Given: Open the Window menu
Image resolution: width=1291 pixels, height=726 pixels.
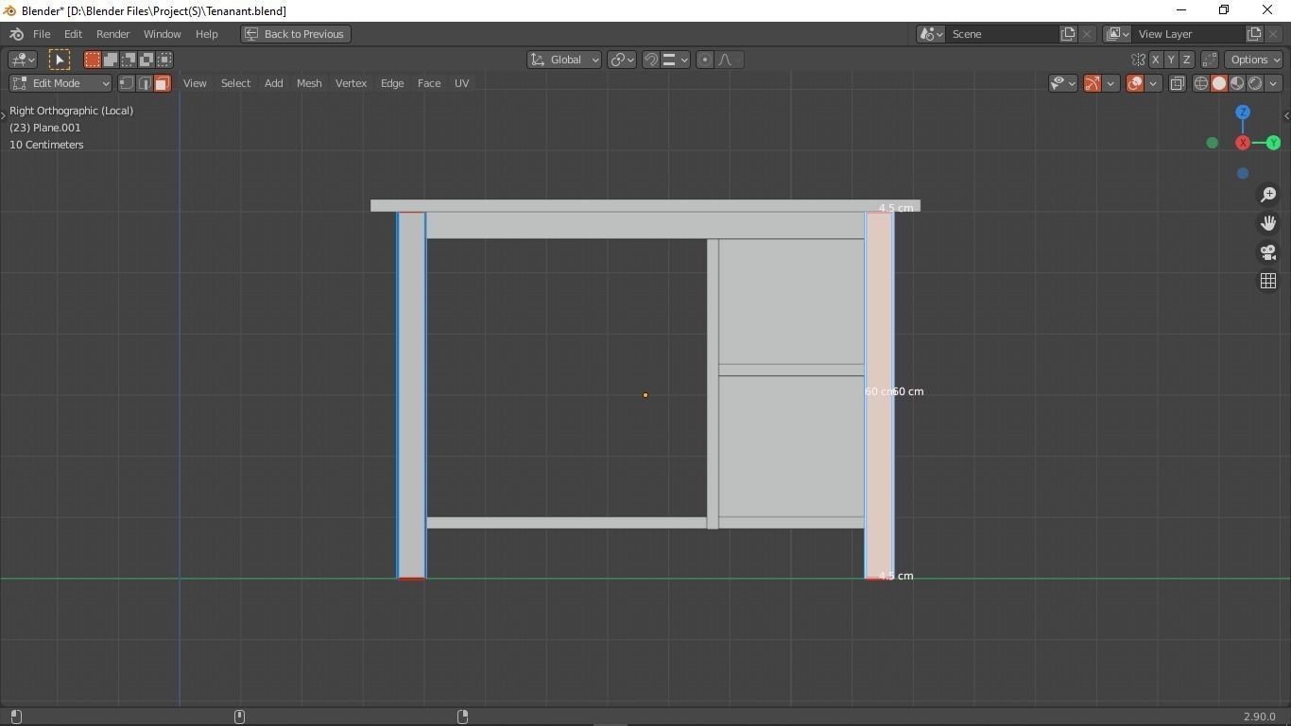Looking at the screenshot, I should [162, 34].
